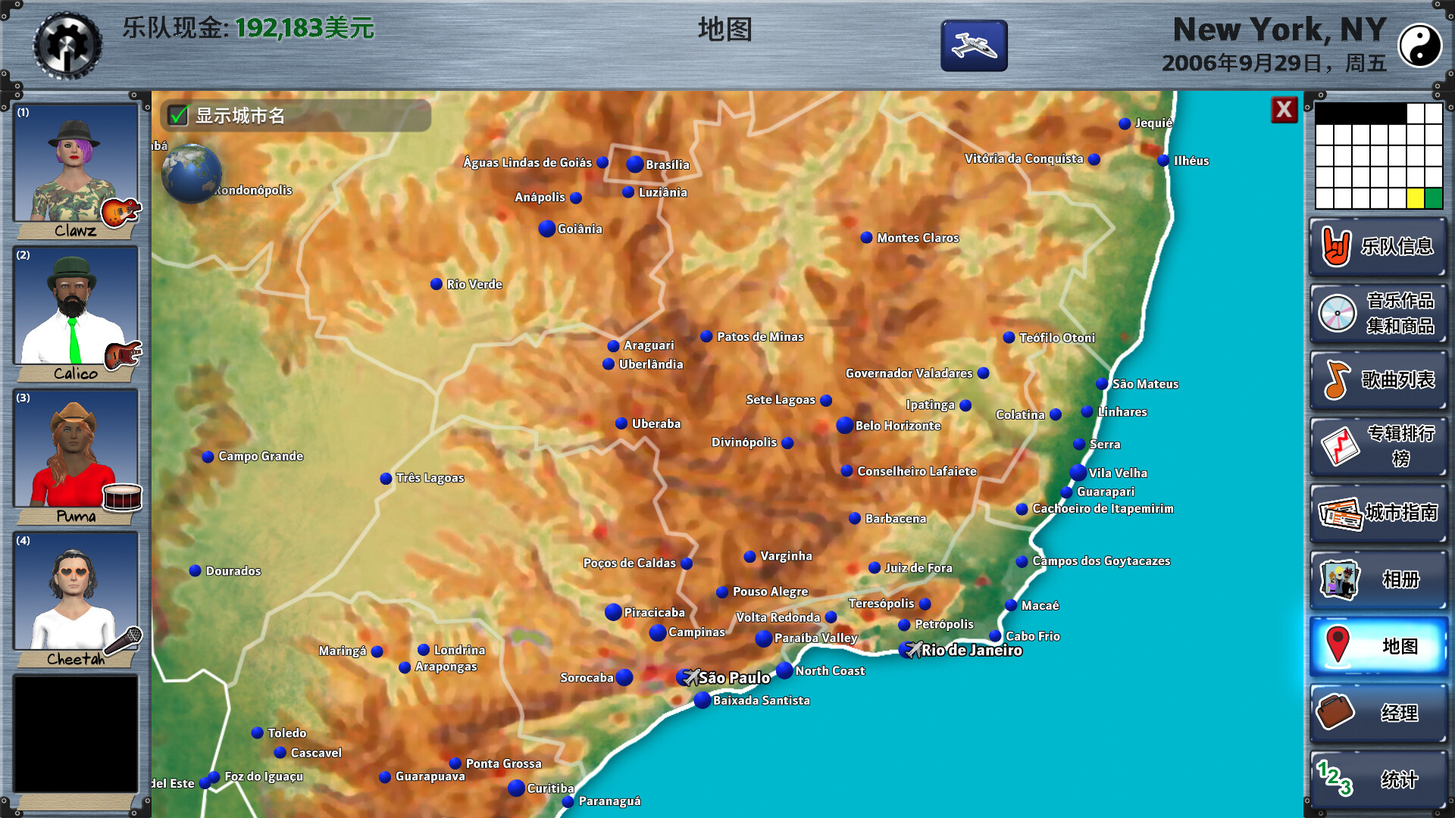Viewport: 1455px width, 818px height.
Task: Click the airplane travel button
Action: pos(974,46)
